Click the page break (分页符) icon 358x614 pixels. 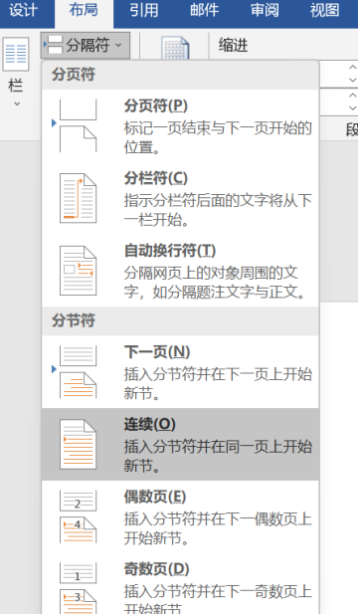coord(78,125)
